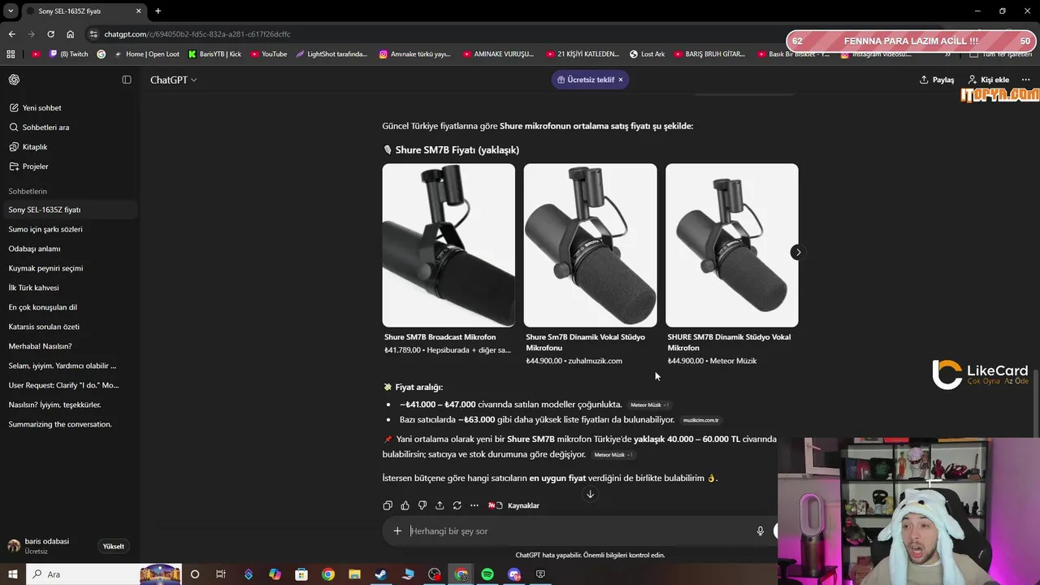Copy the response with the copy icon
Screen dimensions: 1040x585
click(388, 505)
